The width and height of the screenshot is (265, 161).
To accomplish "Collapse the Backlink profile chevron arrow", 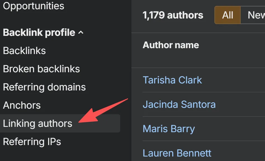I will pos(81,33).
